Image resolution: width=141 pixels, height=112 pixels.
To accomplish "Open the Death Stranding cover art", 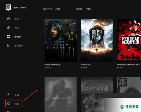I will tap(61, 40).
